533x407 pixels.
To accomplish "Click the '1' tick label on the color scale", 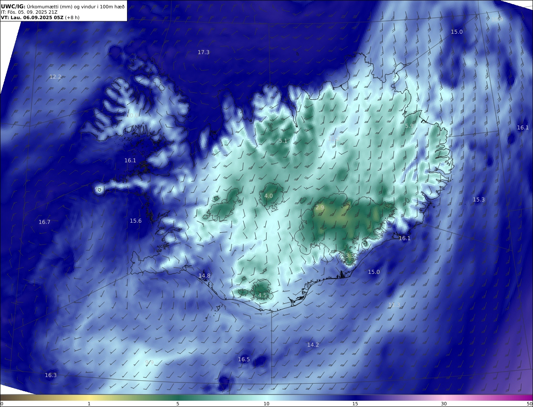I will pyautogui.click(x=89, y=404).
